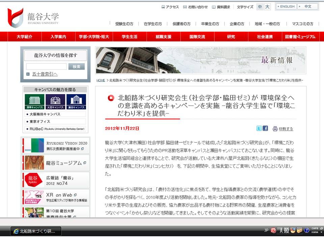Viewport: 324px width, 243px height.
Task: Open RYUKOKU VISION 2020 banner
Action: coord(56,145)
